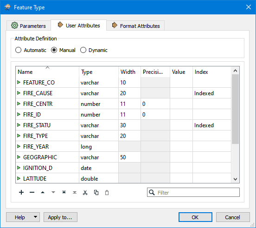Screen dimensions: 256x228
Task: Open the Help button dropdown arrow
Action: tap(35, 217)
